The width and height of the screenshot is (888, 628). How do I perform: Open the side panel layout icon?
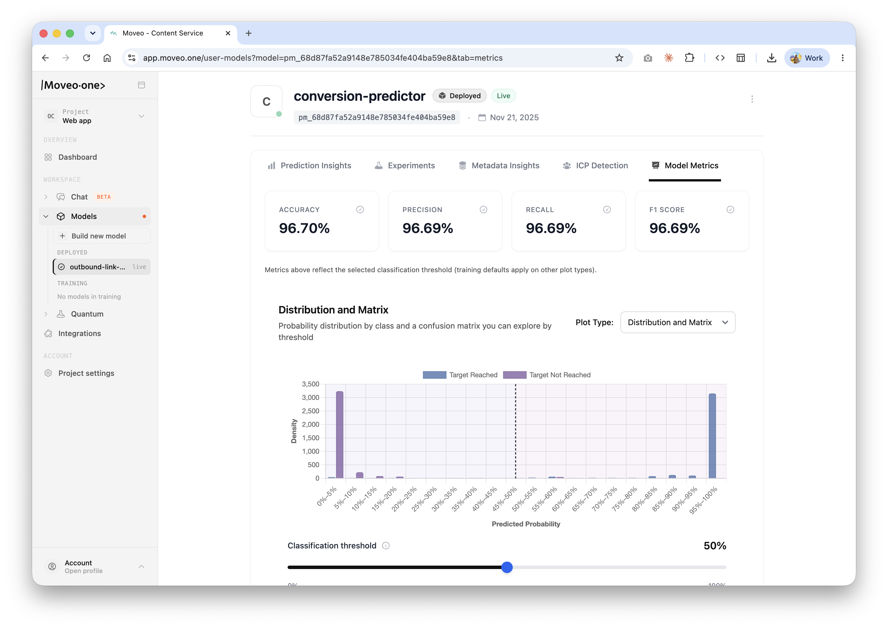(740, 58)
